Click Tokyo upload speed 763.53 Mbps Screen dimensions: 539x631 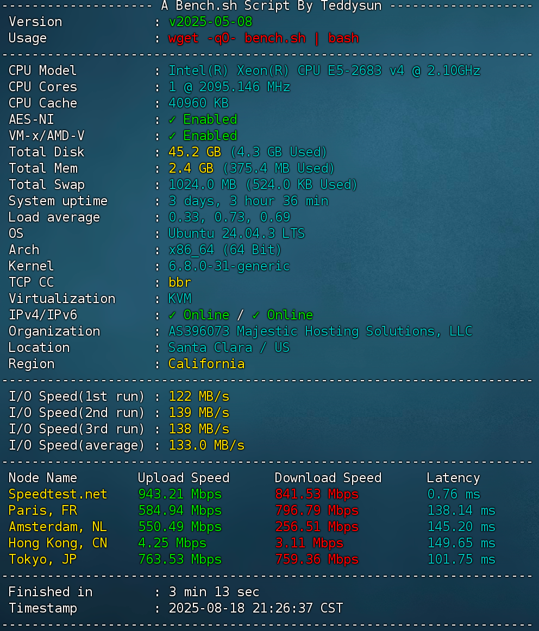tap(180, 559)
